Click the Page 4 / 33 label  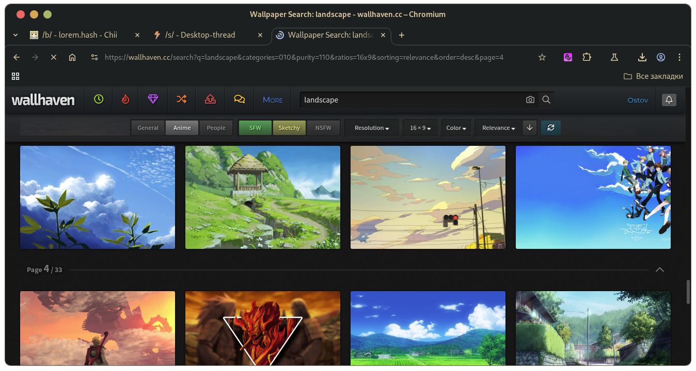(44, 269)
